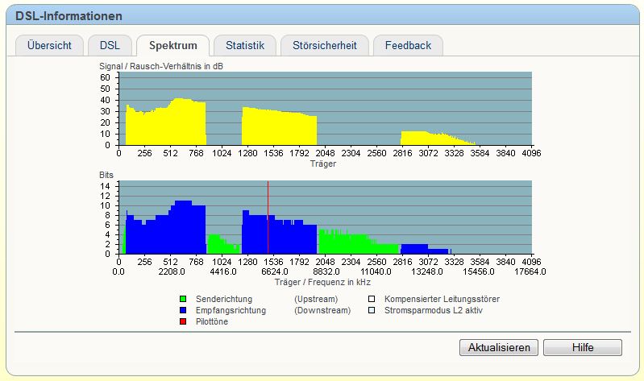Select the Spektrum tab
644x381 pixels.
pyautogui.click(x=173, y=45)
